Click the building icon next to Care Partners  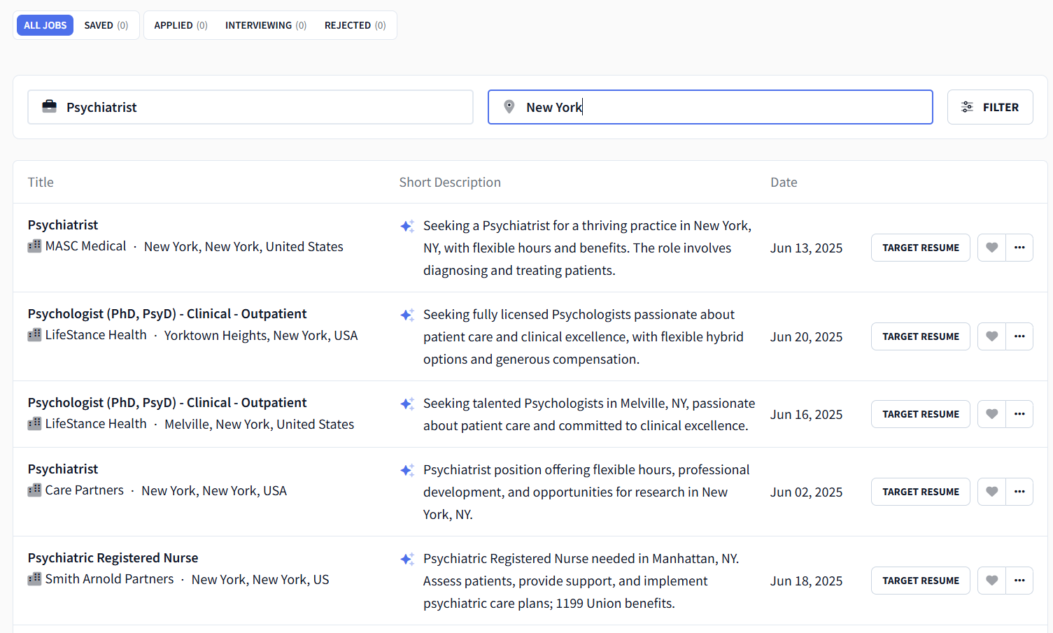34,490
